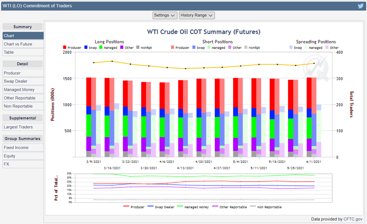This screenshot has height=224, width=367.
Task: Click the Long Positions legend heading
Action: [x=109, y=42]
